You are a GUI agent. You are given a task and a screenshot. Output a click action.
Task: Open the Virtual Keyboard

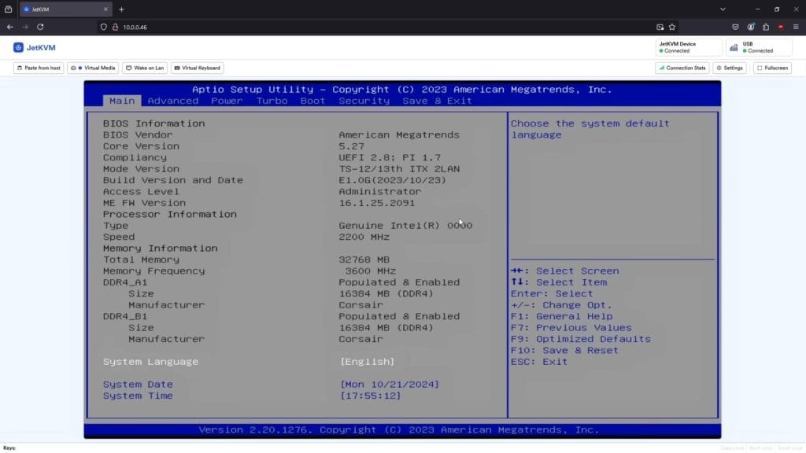click(x=198, y=68)
